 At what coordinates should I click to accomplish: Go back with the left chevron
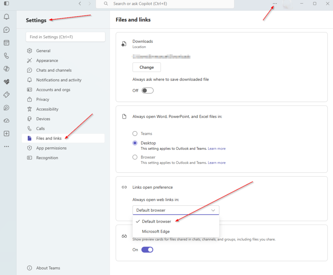(80, 3)
